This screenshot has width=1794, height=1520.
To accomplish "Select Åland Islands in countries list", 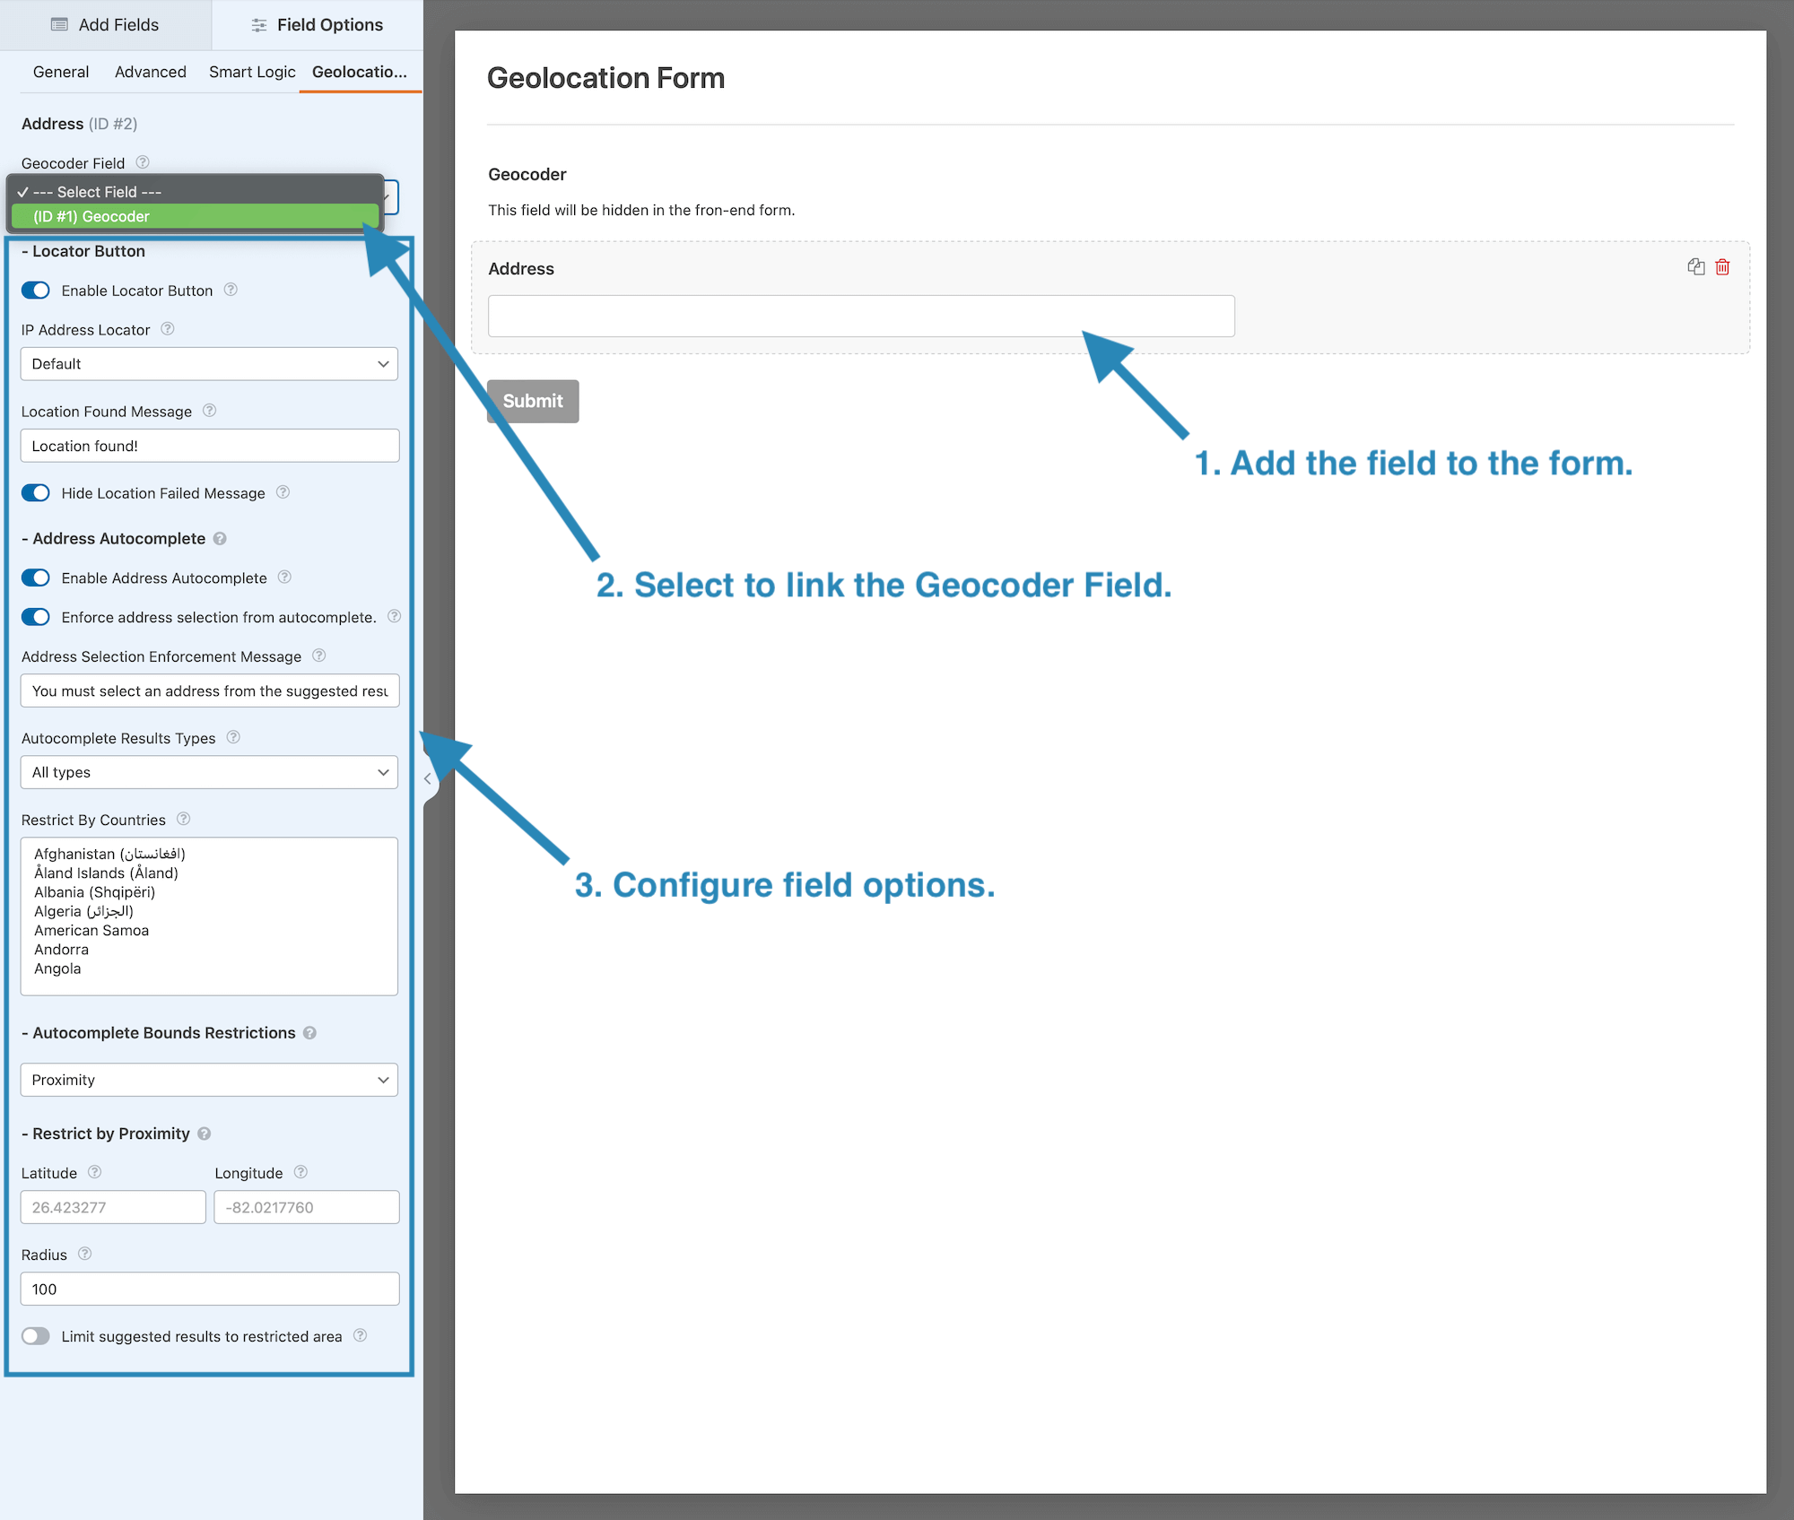I will click(106, 873).
